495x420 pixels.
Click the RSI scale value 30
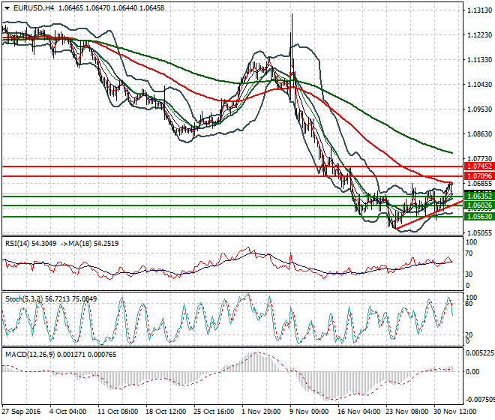coord(469,274)
